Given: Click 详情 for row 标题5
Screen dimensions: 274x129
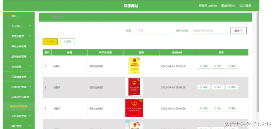Looking at the screenshot, I should coord(204,66).
